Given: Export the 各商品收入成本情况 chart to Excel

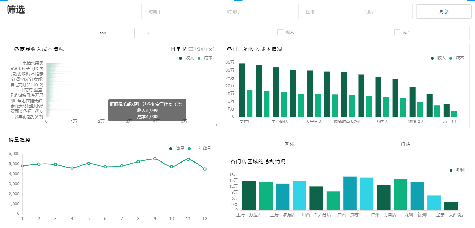Looking at the screenshot, I should click(x=184, y=49).
